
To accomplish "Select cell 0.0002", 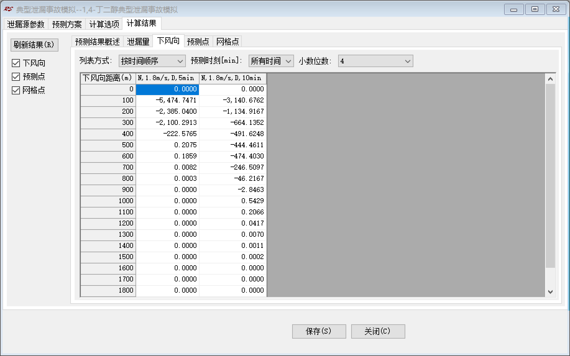I will pyautogui.click(x=233, y=257).
